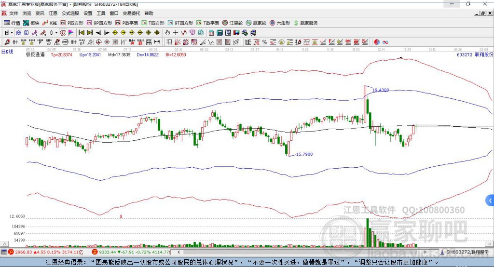Open the calendar date icon

click(211, 33)
